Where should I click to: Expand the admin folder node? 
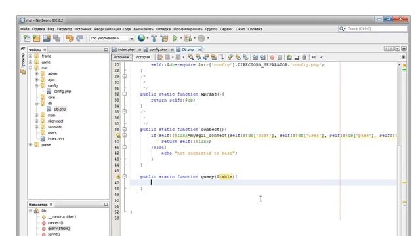click(37, 74)
